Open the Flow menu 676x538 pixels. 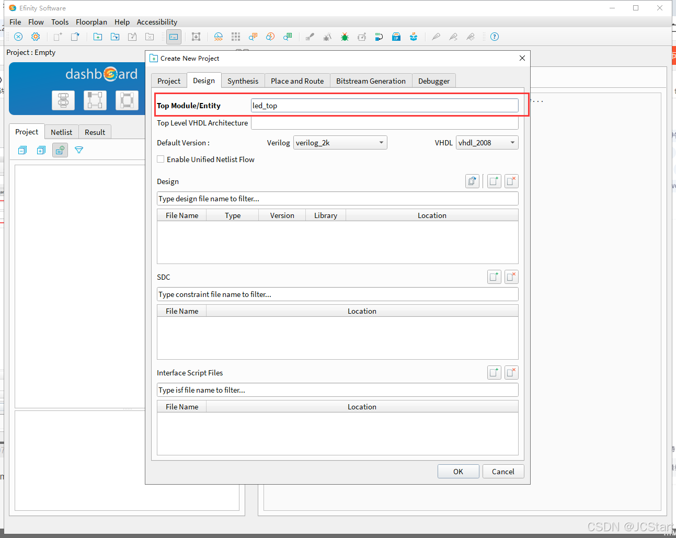36,22
